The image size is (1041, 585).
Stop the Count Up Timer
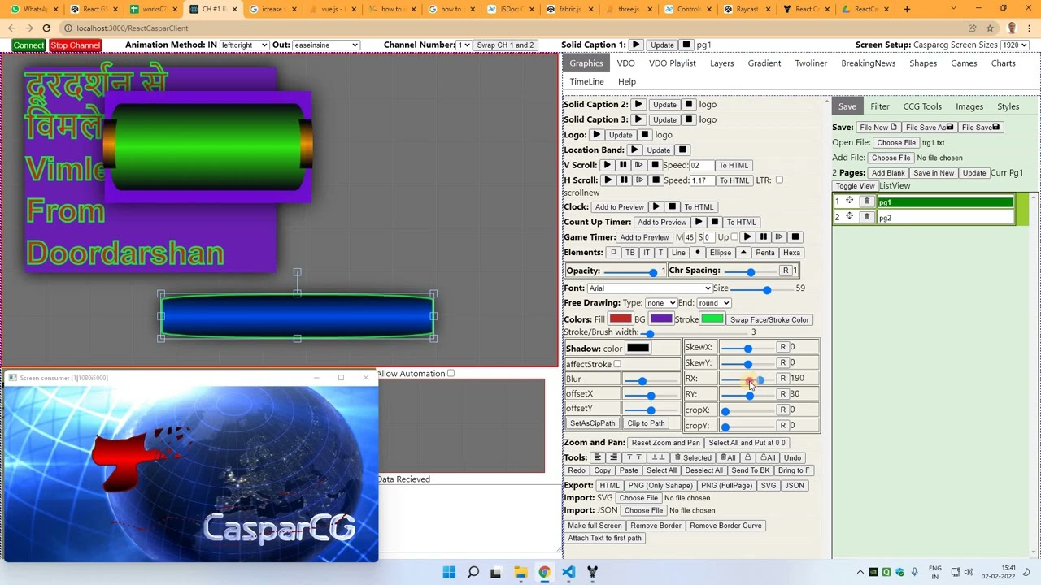tap(715, 222)
